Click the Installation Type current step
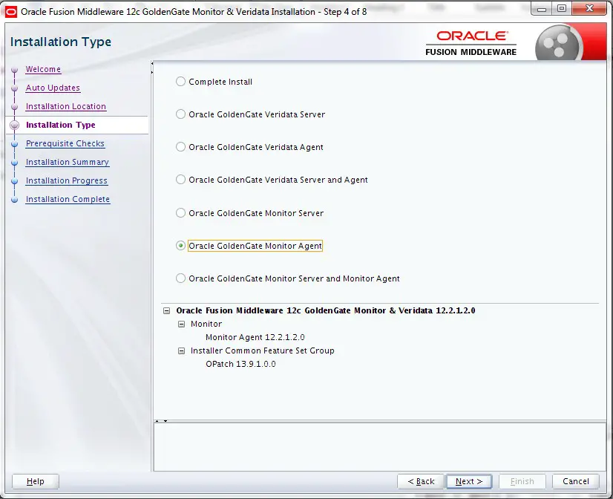Screen dimensions: 613x499 click(x=61, y=125)
